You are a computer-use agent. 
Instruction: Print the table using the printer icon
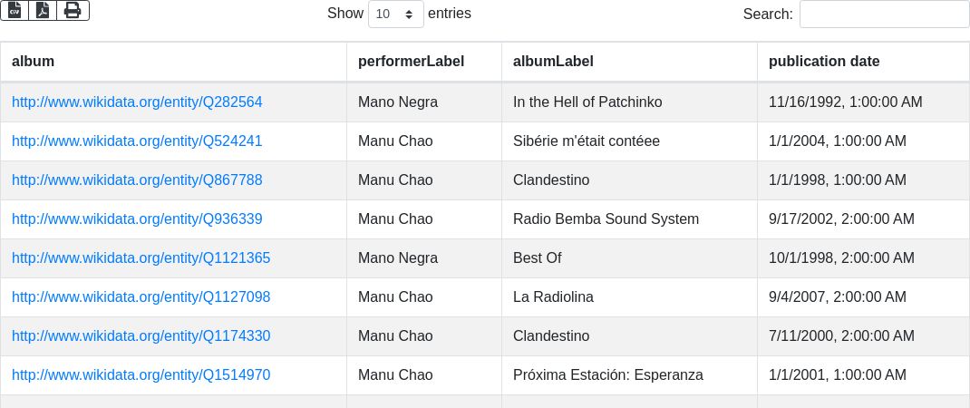(x=73, y=10)
